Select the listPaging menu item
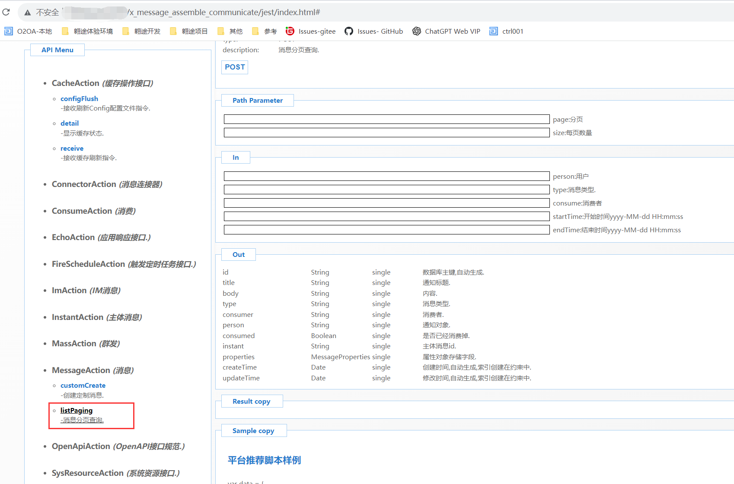Image resolution: width=734 pixels, height=484 pixels. tap(77, 411)
